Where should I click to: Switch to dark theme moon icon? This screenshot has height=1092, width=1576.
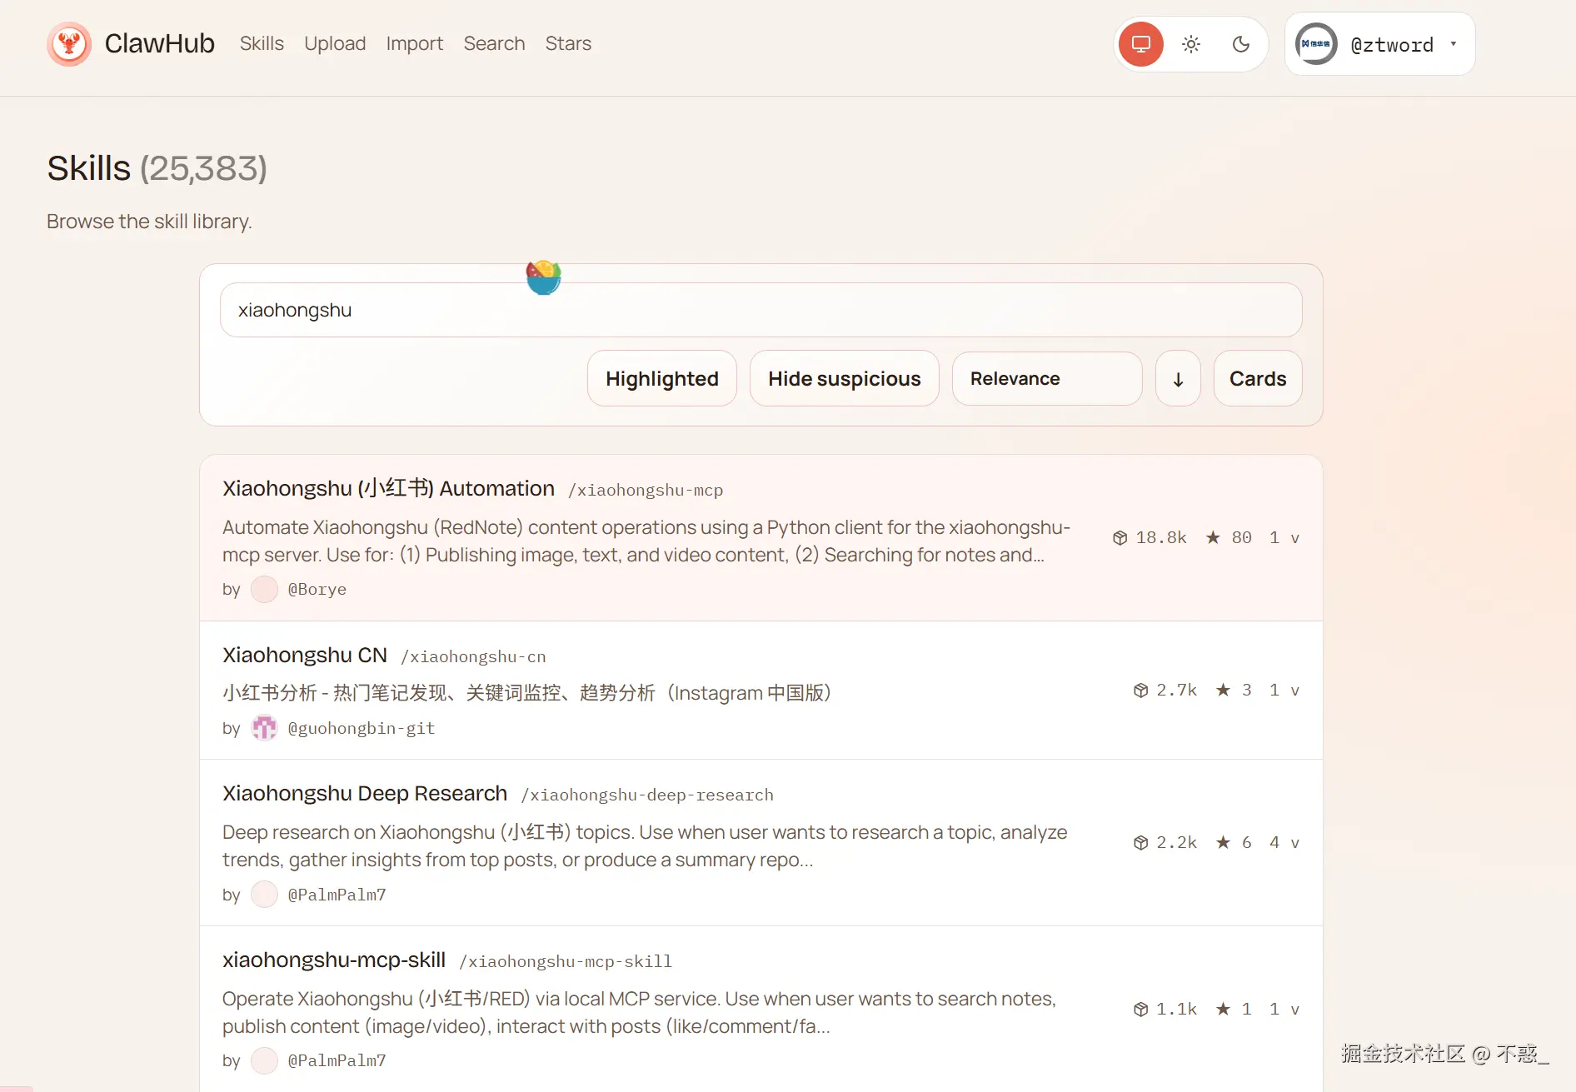[1241, 43]
